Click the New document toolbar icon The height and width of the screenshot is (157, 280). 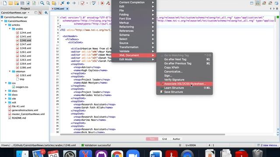[x=5, y=3]
